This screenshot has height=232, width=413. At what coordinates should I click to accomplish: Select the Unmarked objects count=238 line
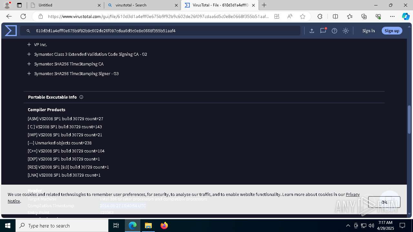[x=60, y=143]
